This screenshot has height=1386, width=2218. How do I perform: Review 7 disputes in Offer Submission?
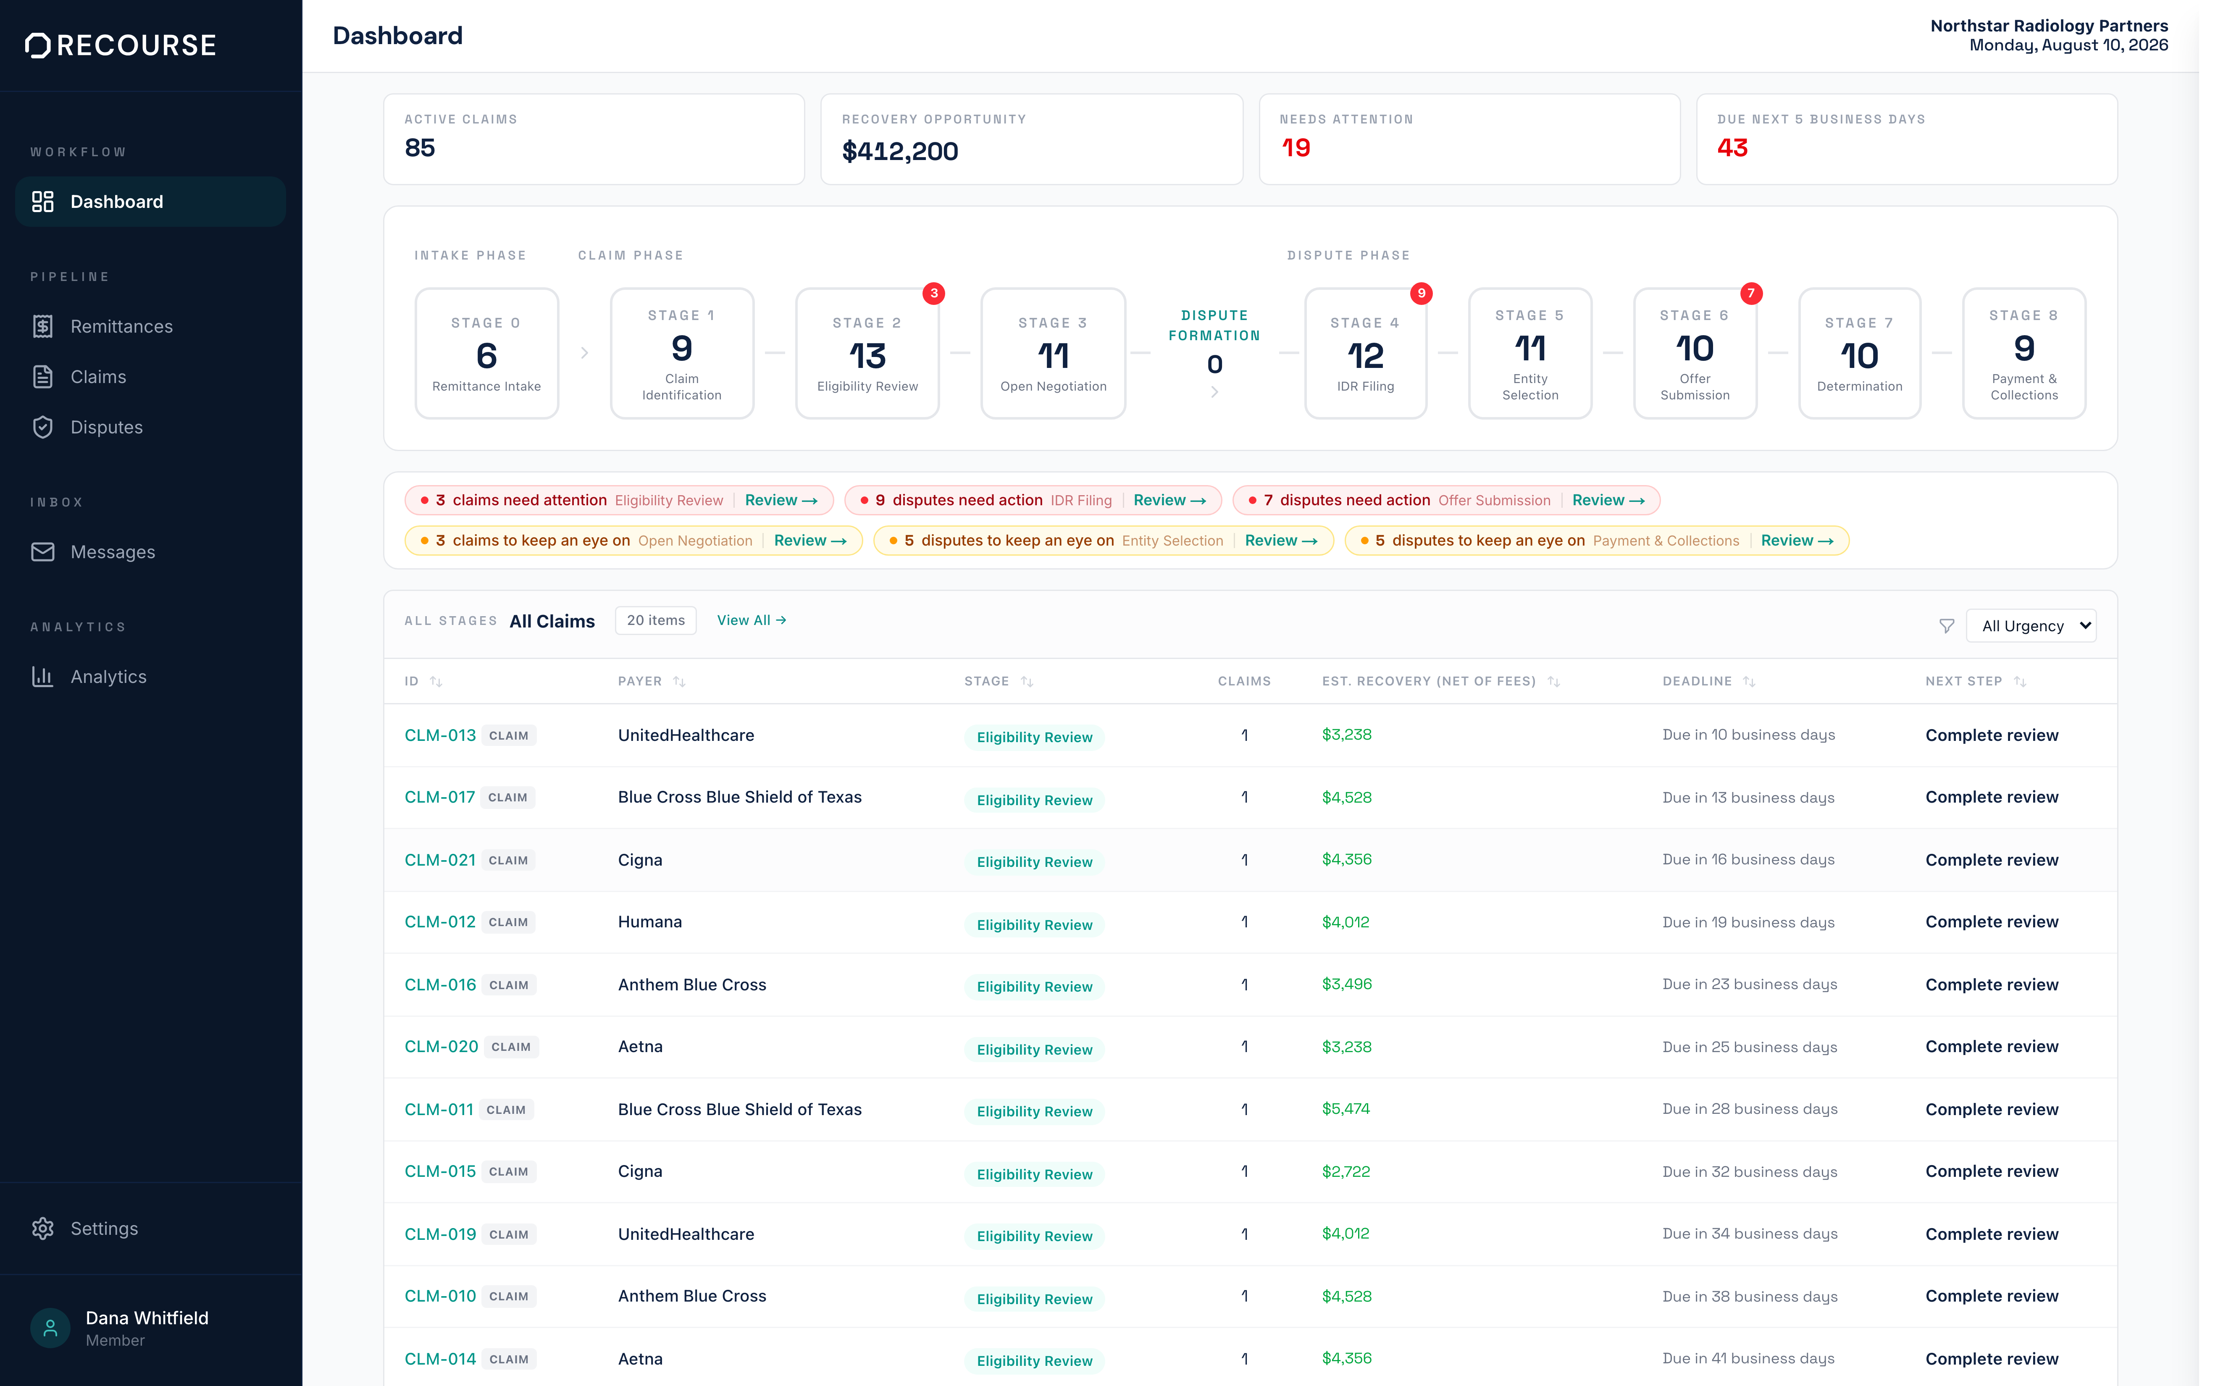(1608, 501)
